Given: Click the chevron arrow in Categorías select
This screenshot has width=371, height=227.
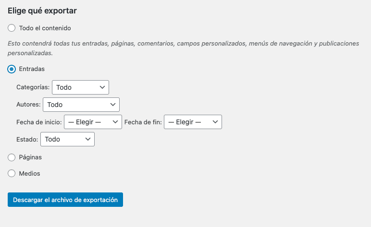Looking at the screenshot, I should pyautogui.click(x=102, y=87).
